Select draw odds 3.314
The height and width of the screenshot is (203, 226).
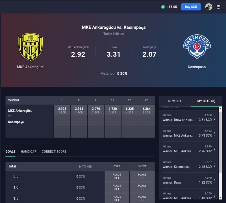point(79,110)
